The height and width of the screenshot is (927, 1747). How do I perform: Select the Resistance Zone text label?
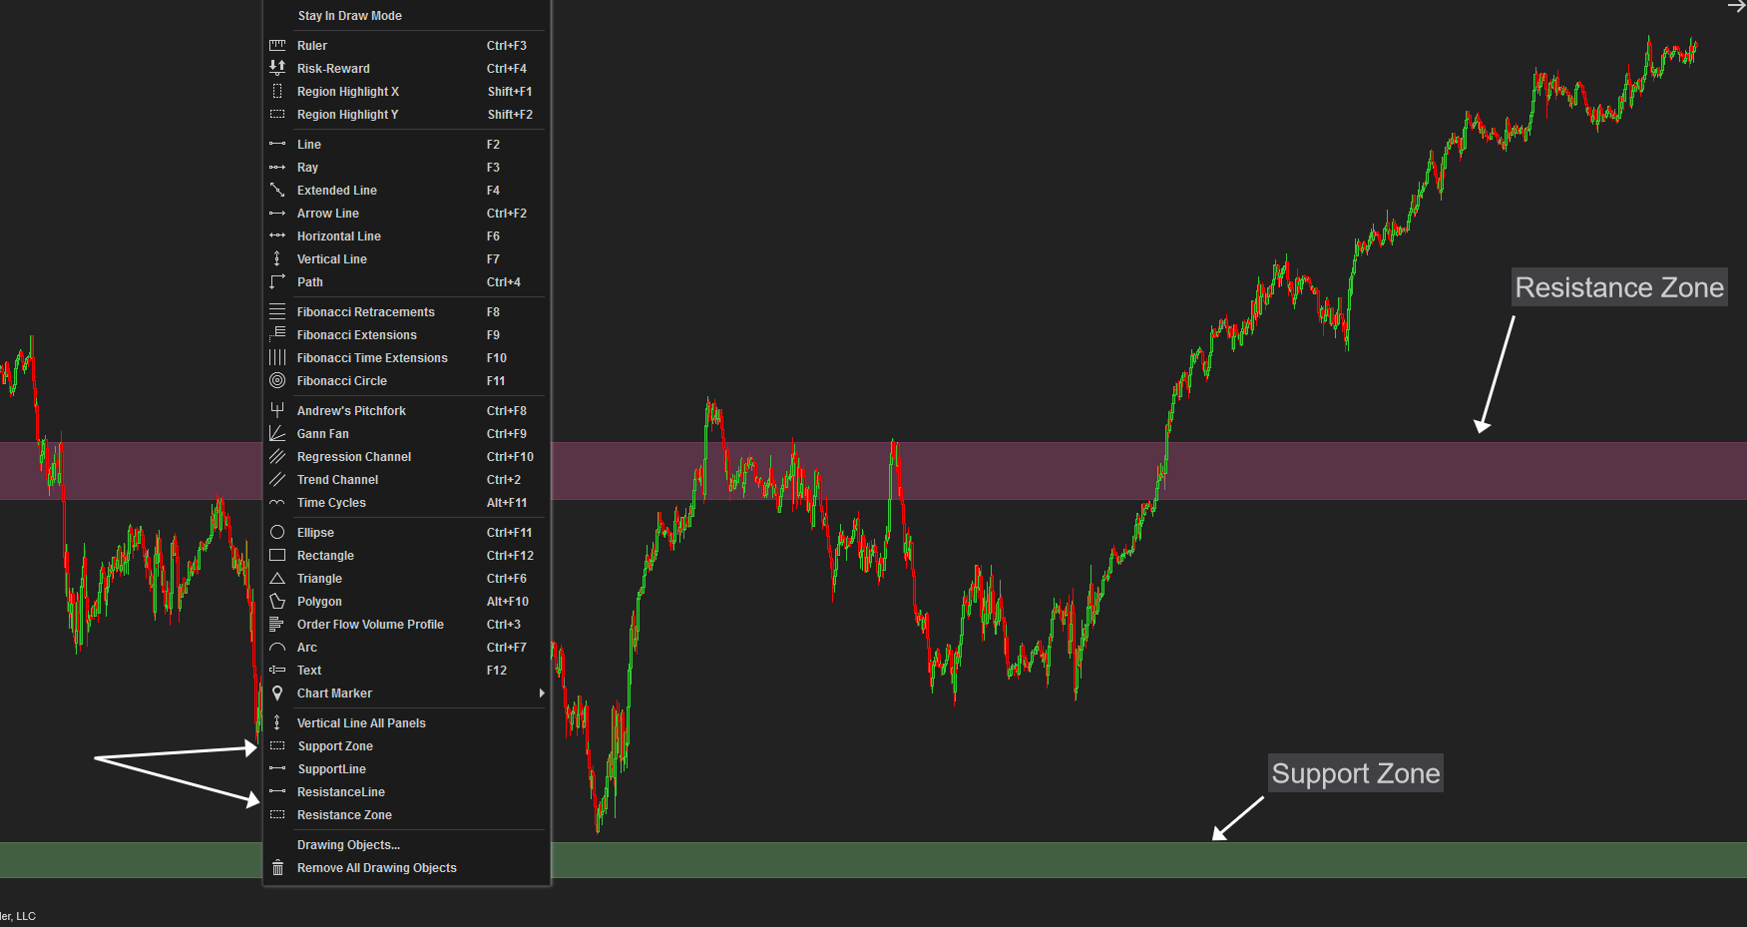pos(1618,287)
